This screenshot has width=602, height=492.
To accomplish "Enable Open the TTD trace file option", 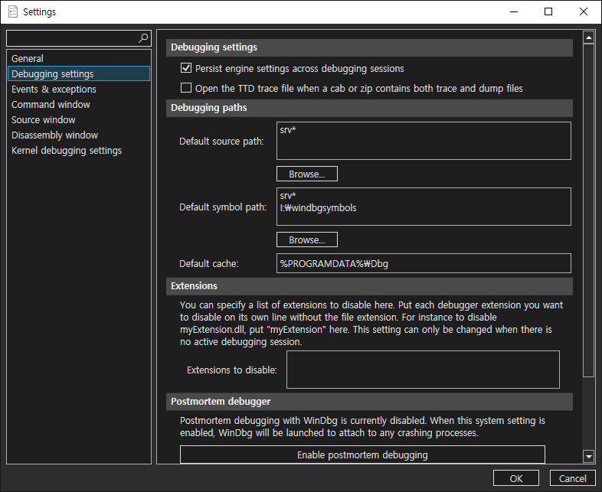I will [186, 88].
